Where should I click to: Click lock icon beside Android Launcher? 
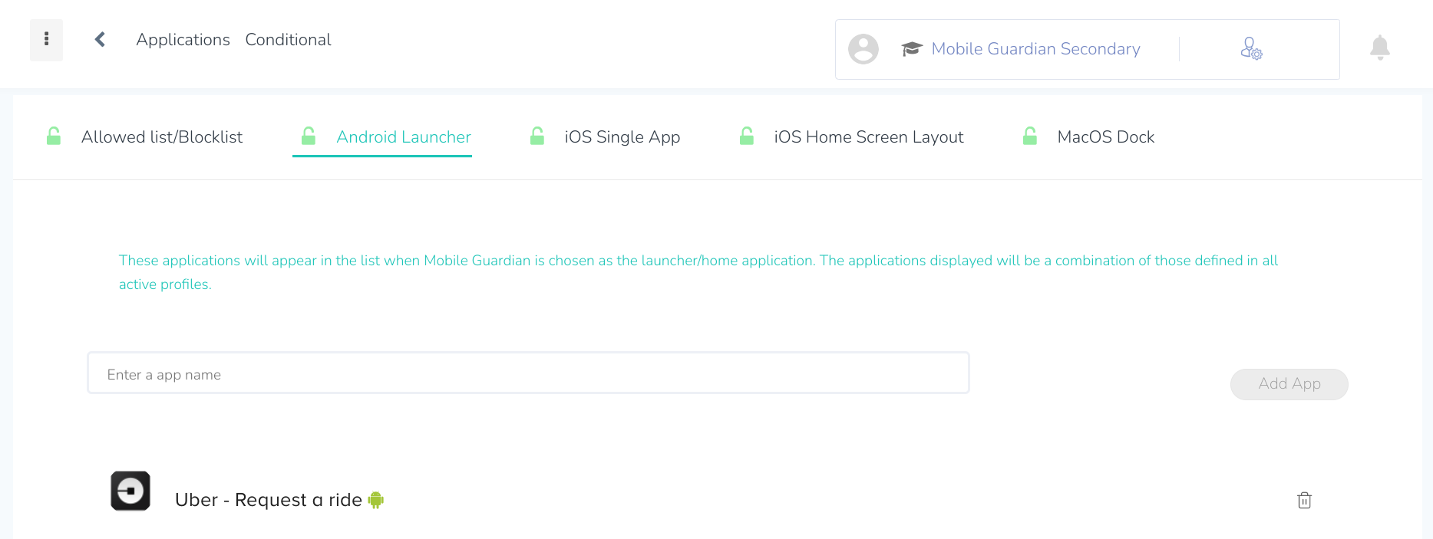pos(309,136)
